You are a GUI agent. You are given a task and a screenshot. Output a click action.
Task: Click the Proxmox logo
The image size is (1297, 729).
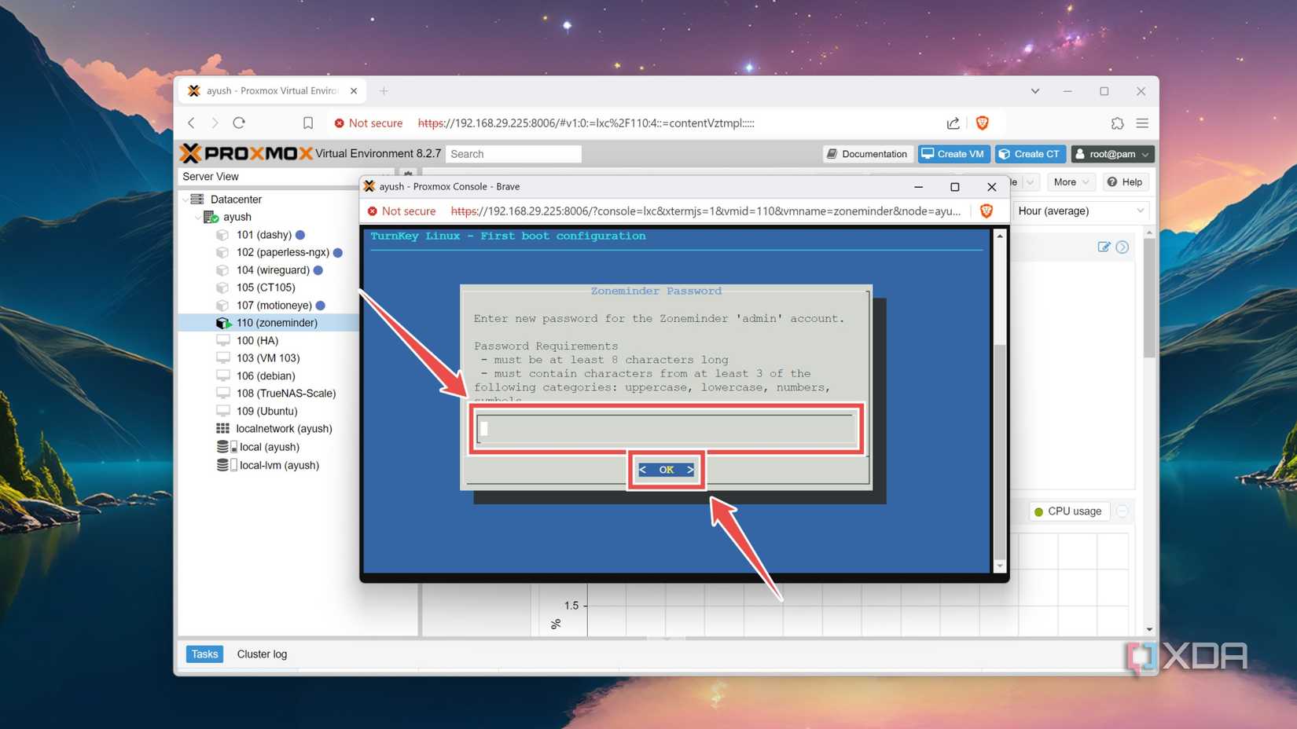[x=246, y=153]
